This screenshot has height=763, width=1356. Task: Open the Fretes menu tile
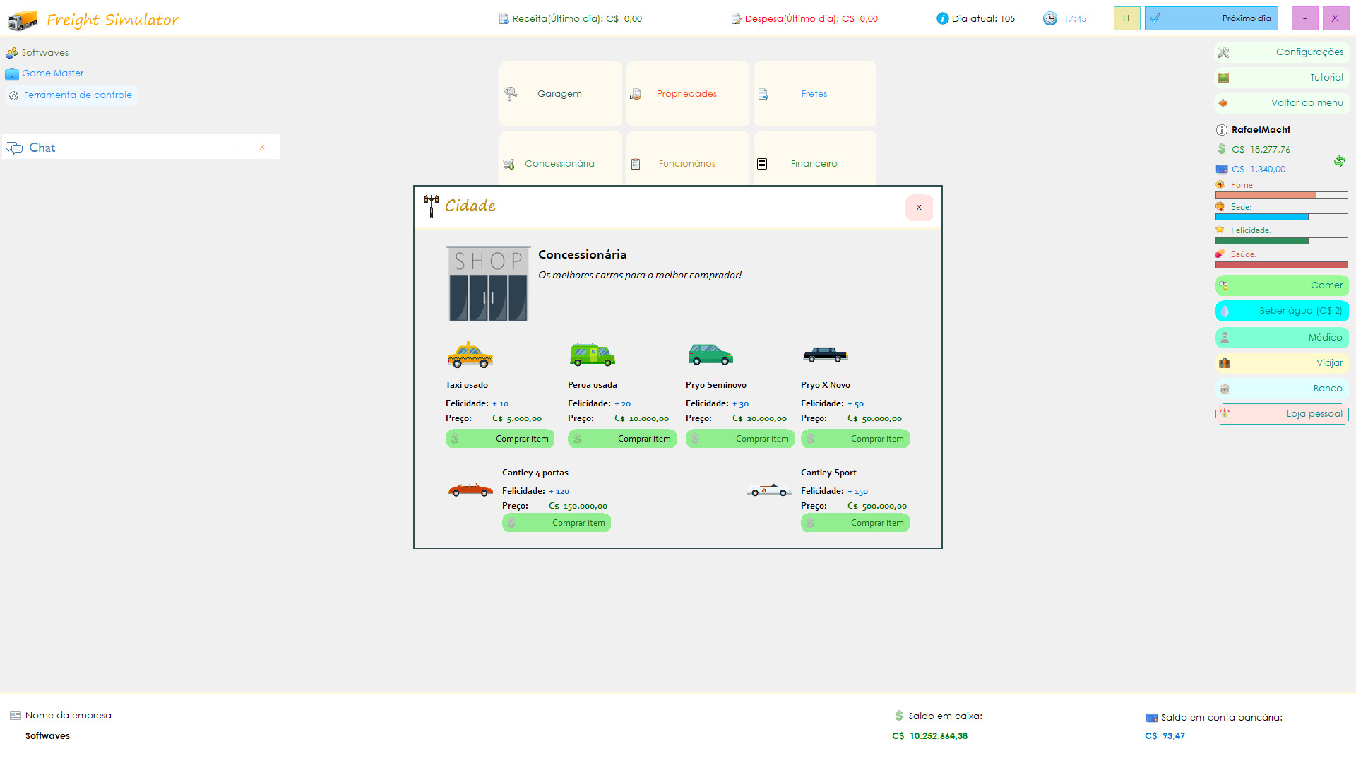point(814,93)
